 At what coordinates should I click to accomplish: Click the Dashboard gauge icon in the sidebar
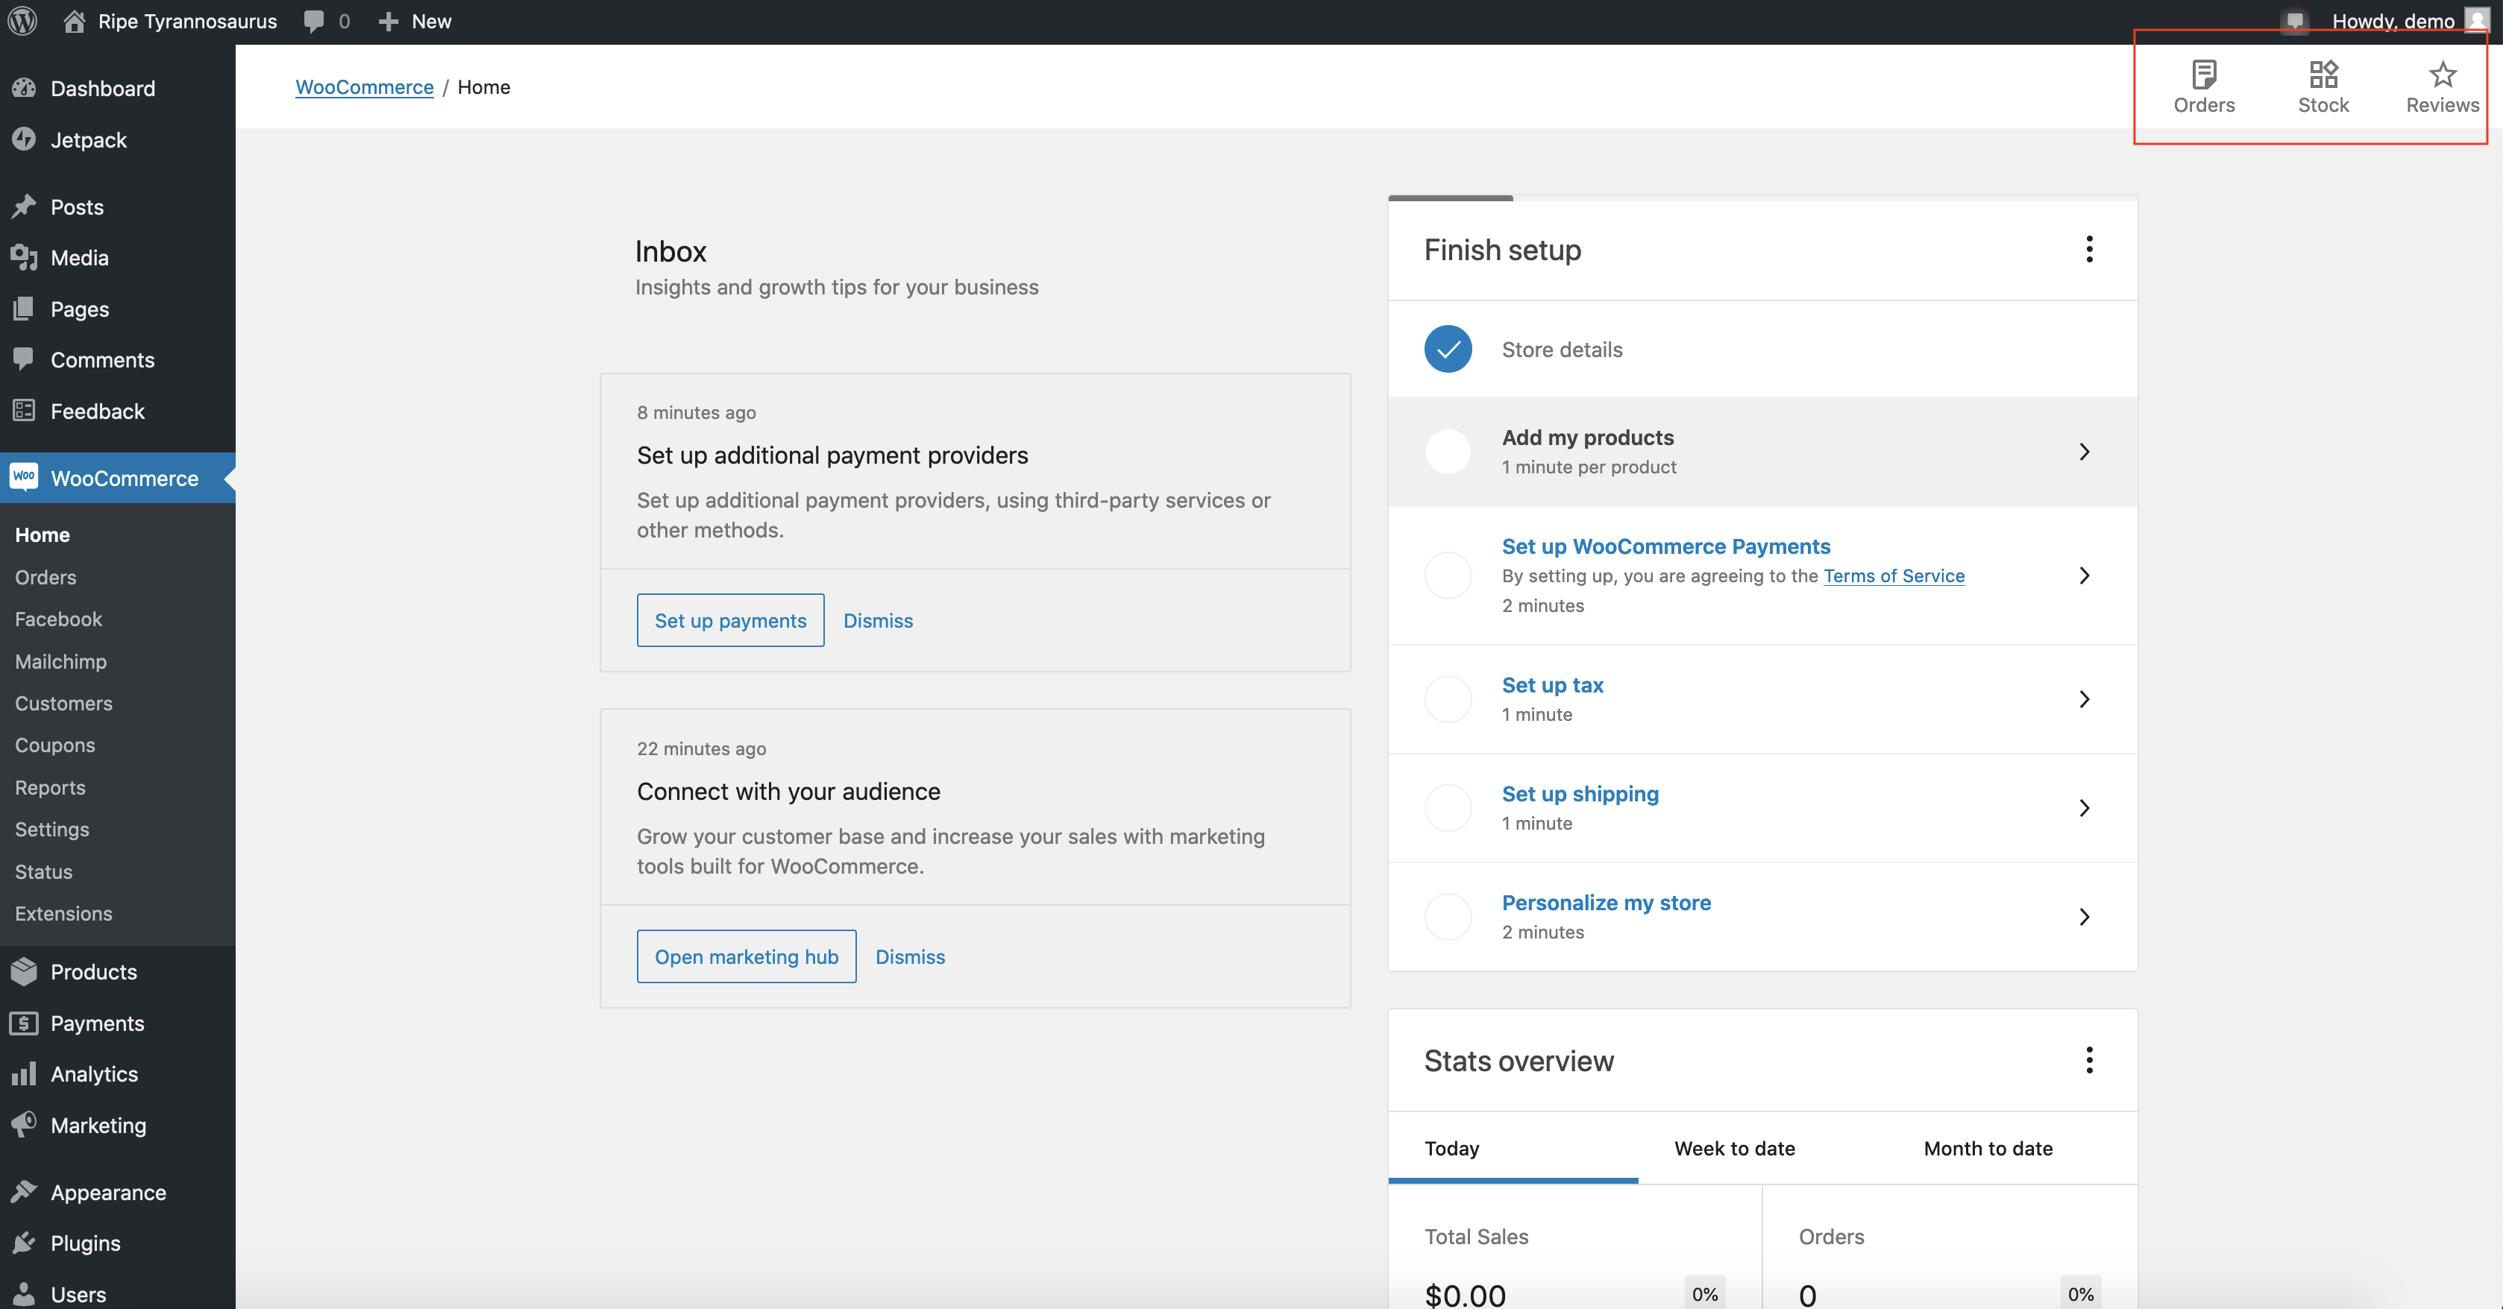(25, 89)
